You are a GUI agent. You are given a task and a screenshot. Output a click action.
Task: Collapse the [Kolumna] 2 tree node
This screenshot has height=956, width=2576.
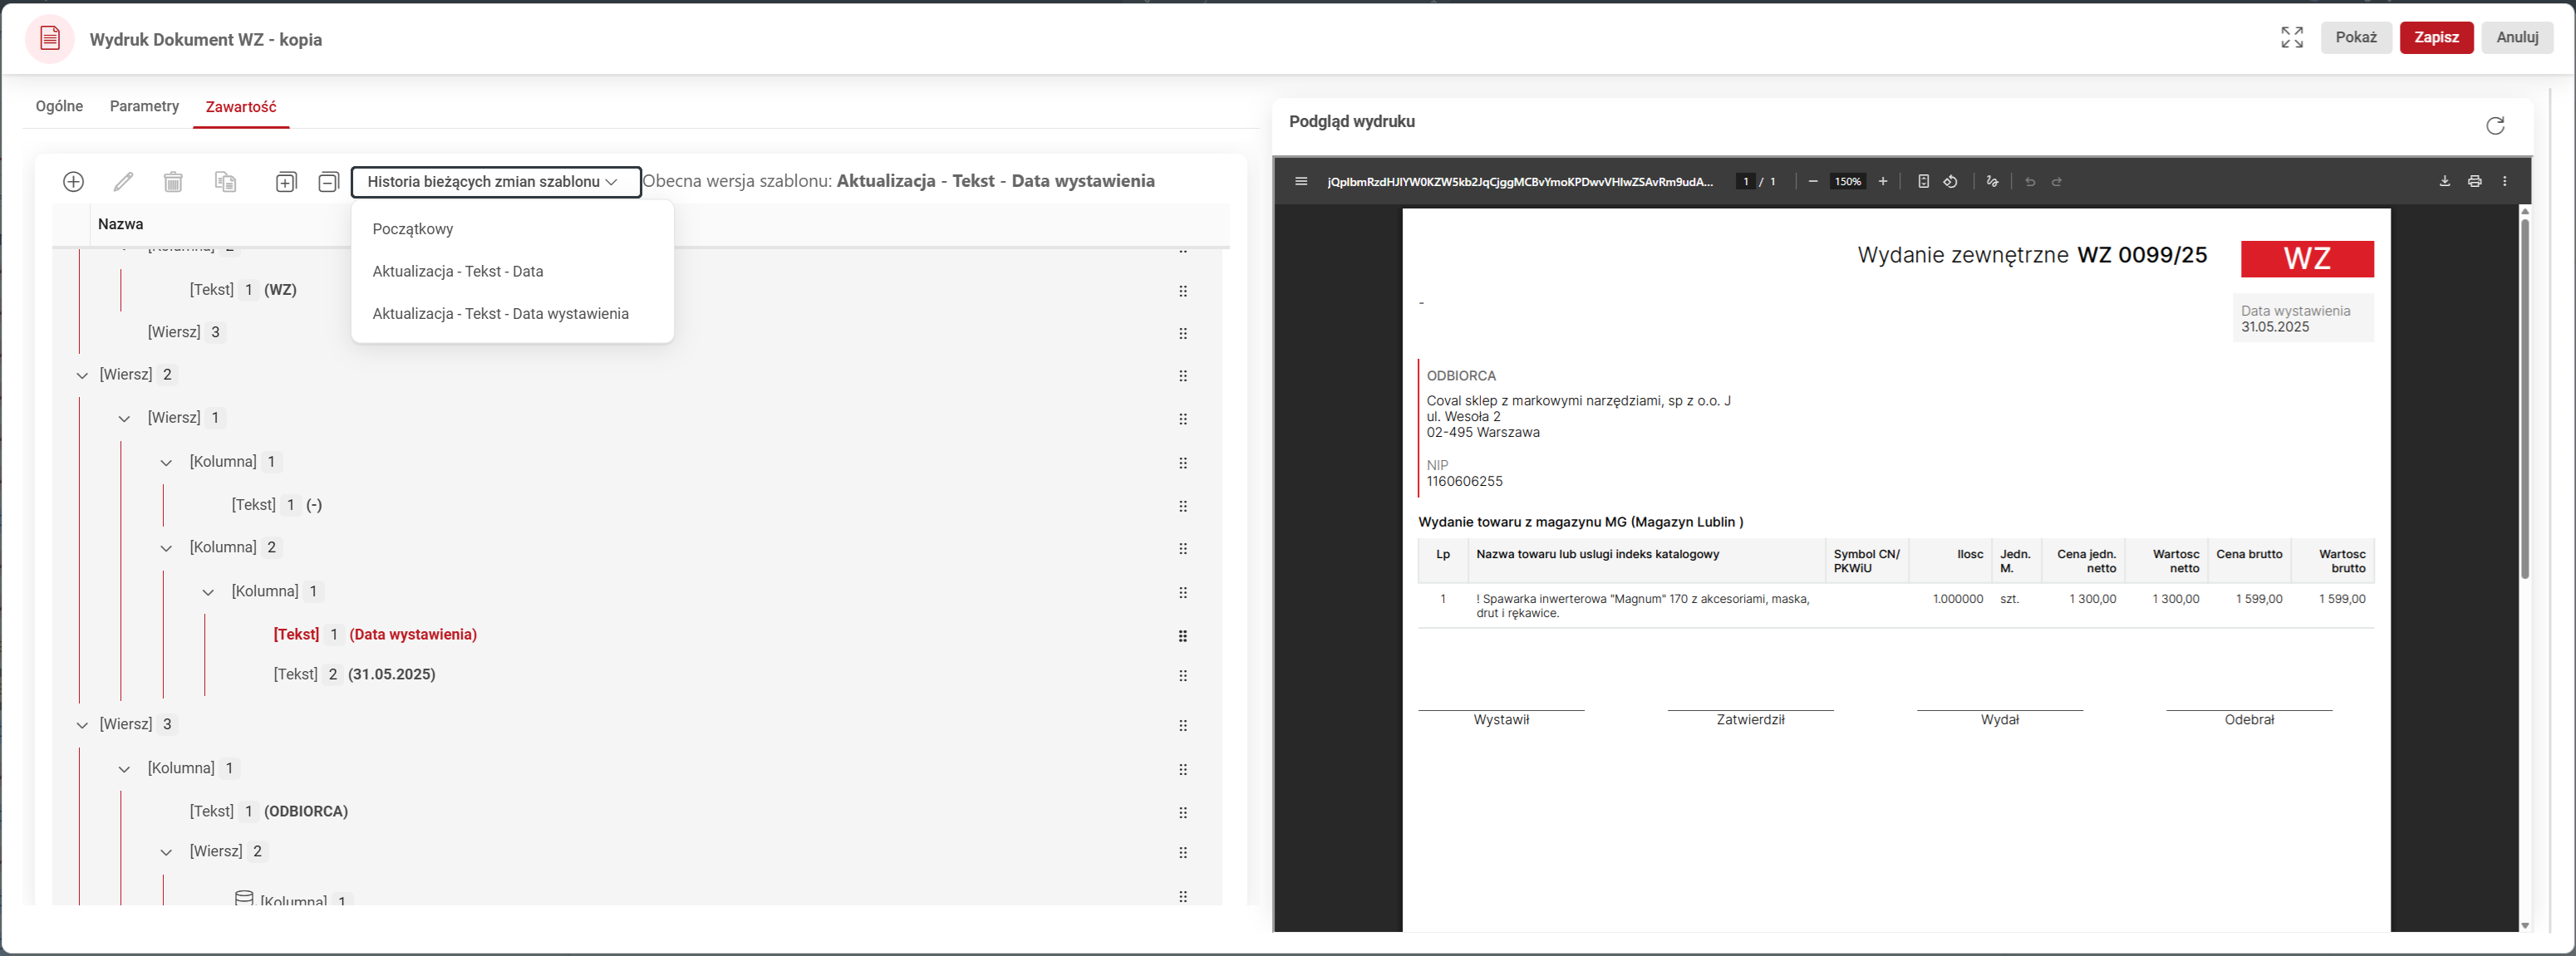tap(166, 548)
